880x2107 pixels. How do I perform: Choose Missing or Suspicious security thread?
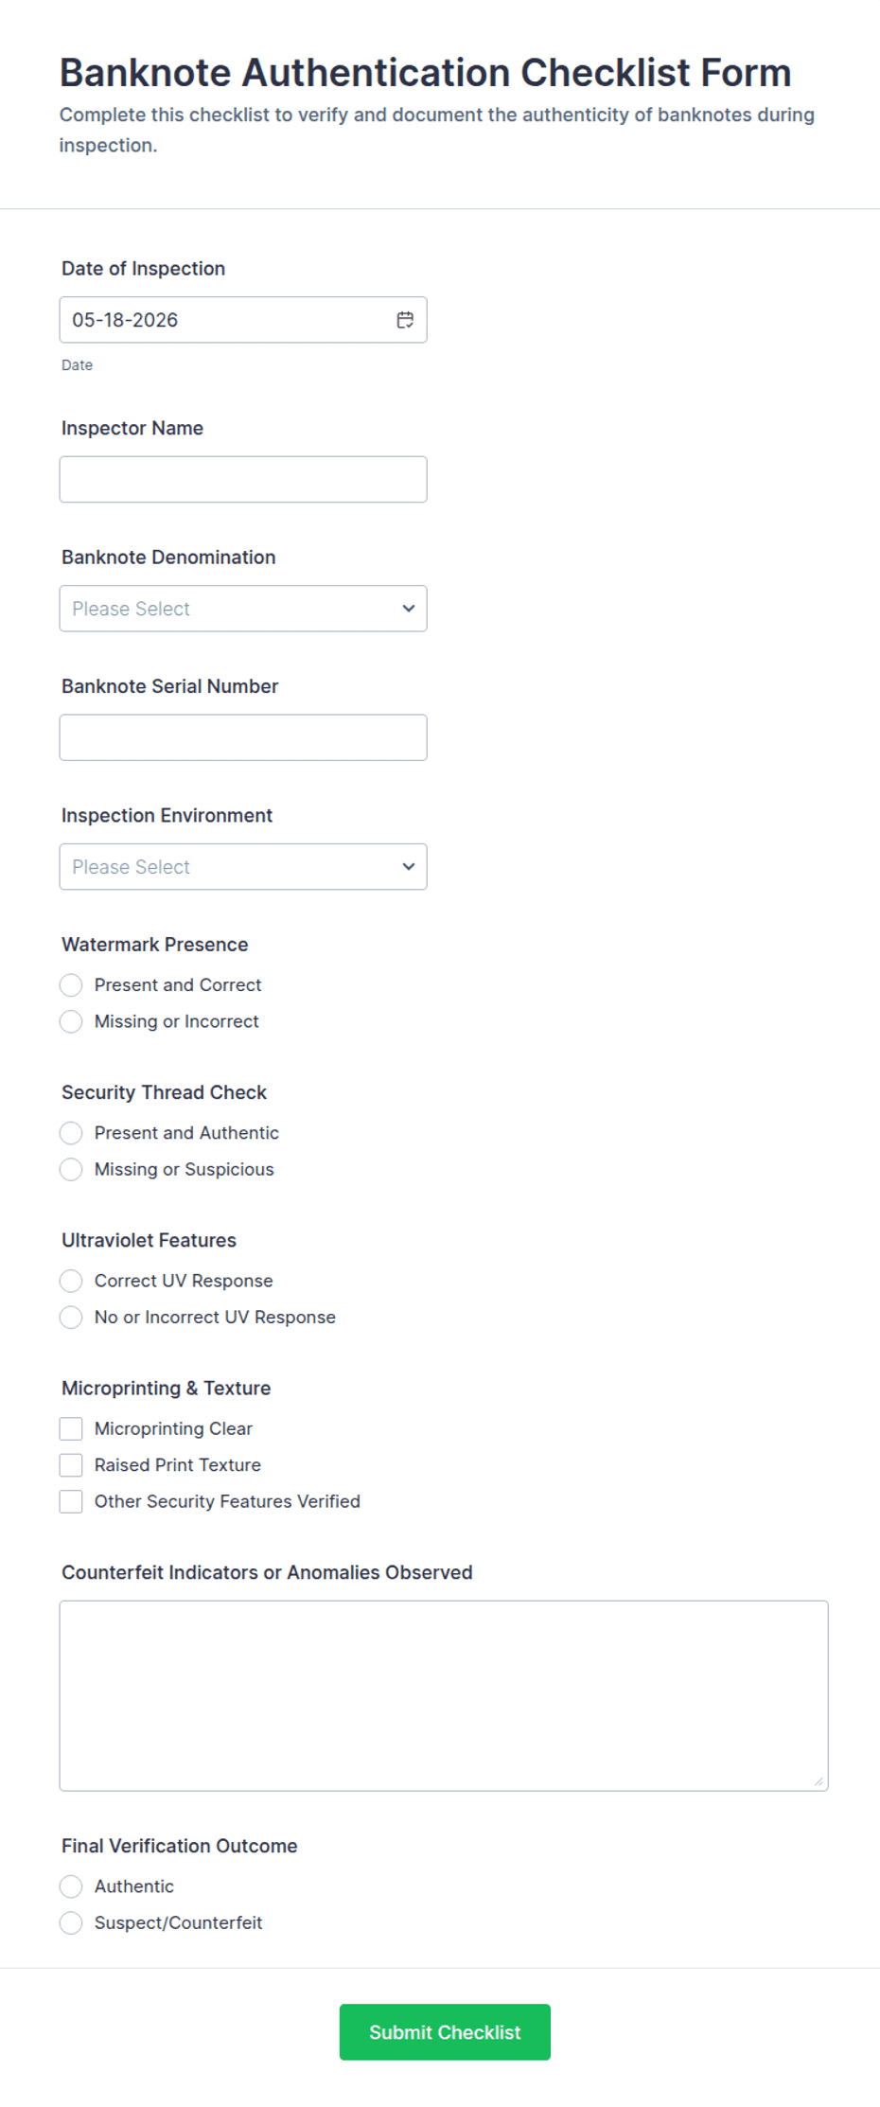pyautogui.click(x=71, y=1169)
